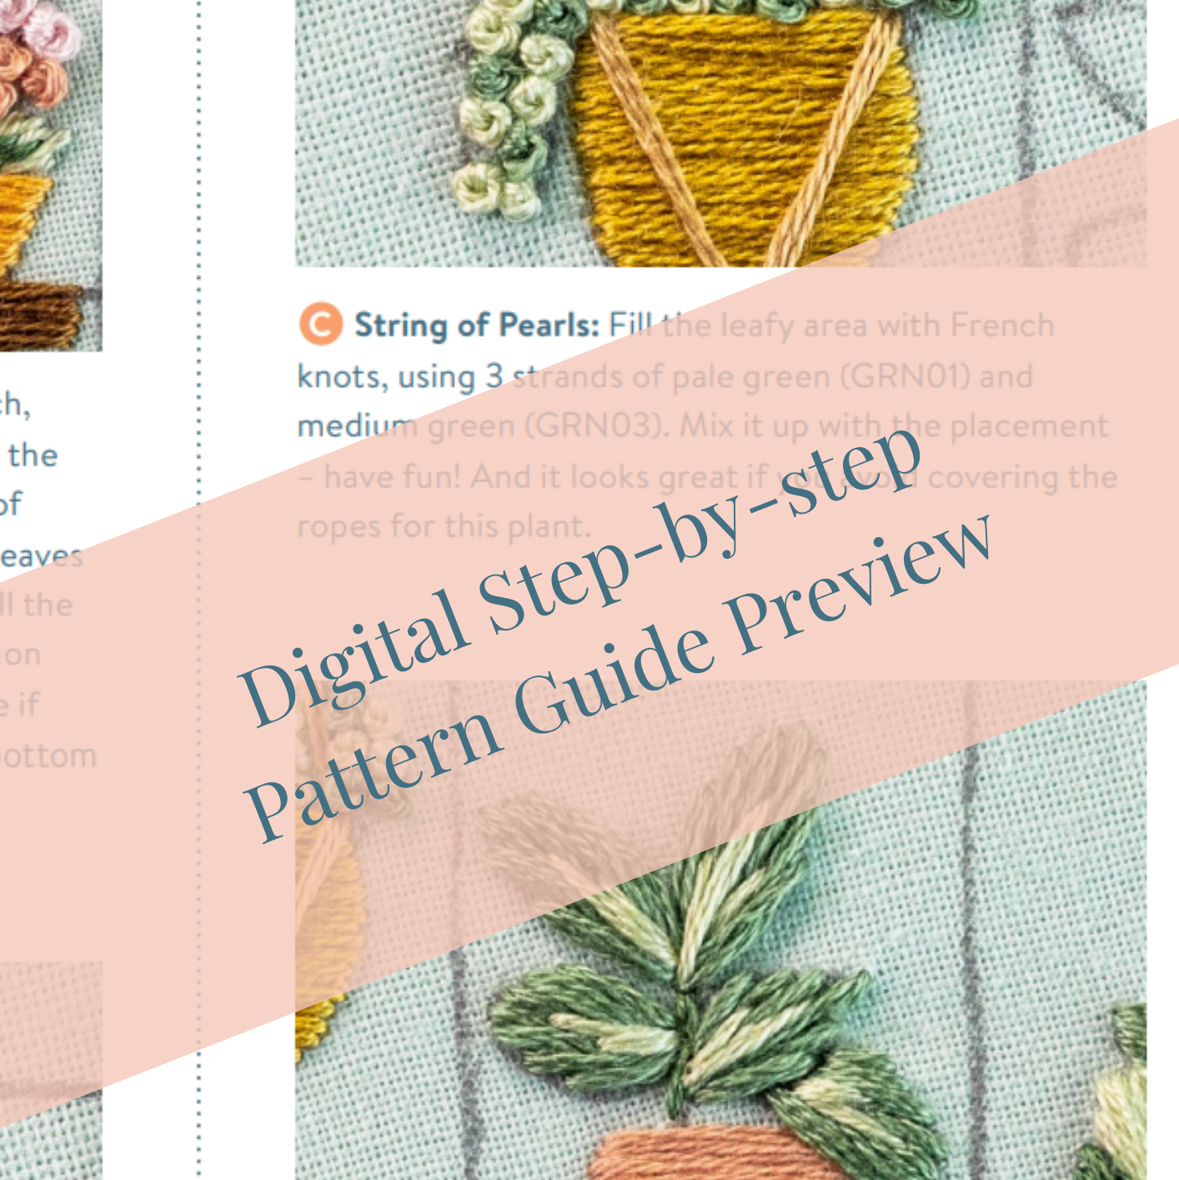The width and height of the screenshot is (1179, 1180).
Task: Select the GRN03 thread color code
Action: [x=596, y=426]
